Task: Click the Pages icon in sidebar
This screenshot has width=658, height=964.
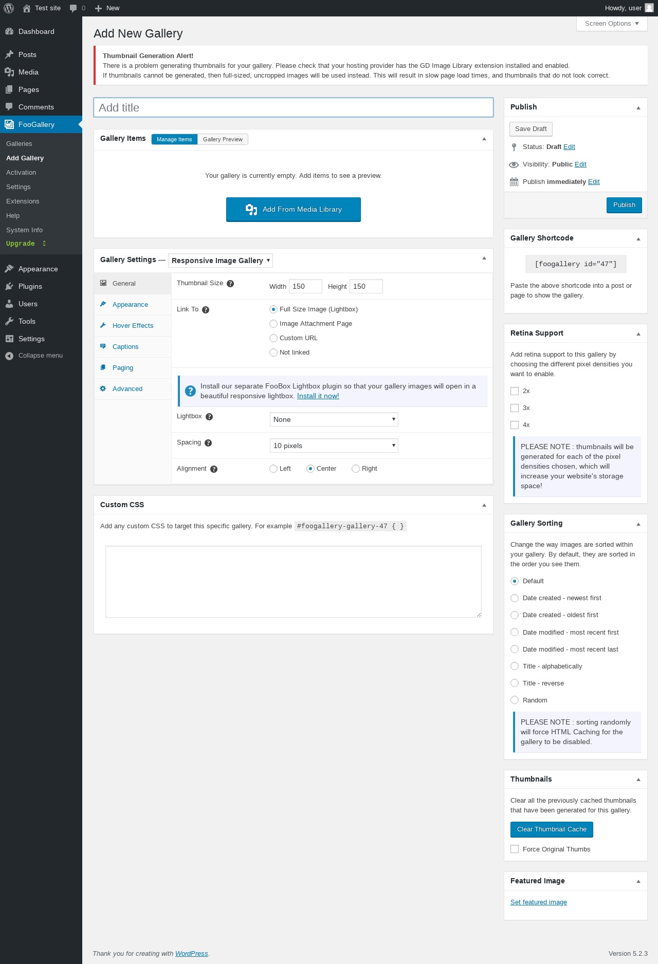Action: point(9,89)
